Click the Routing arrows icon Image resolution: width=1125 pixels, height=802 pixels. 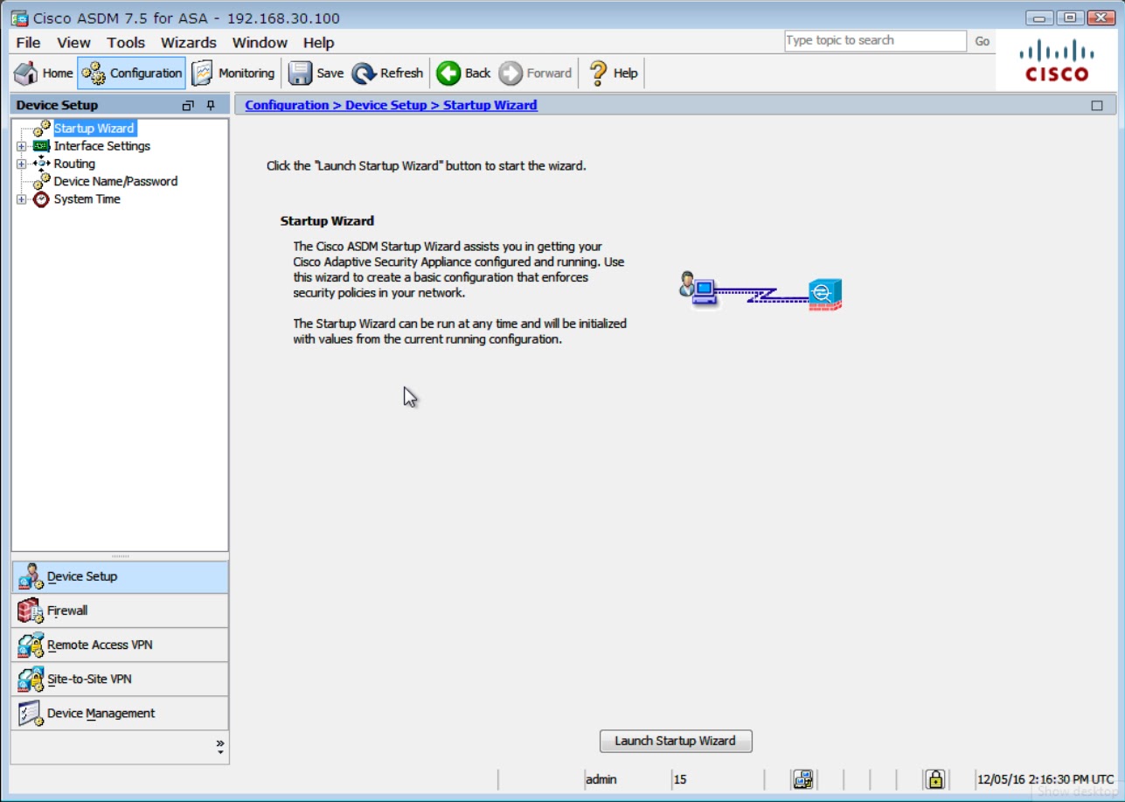[x=41, y=164]
